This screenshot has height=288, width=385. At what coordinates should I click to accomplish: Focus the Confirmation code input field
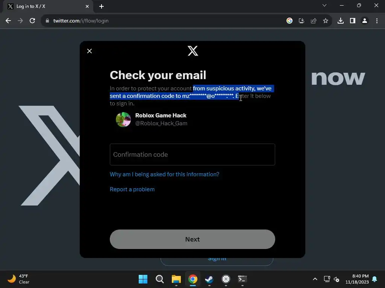click(x=192, y=154)
